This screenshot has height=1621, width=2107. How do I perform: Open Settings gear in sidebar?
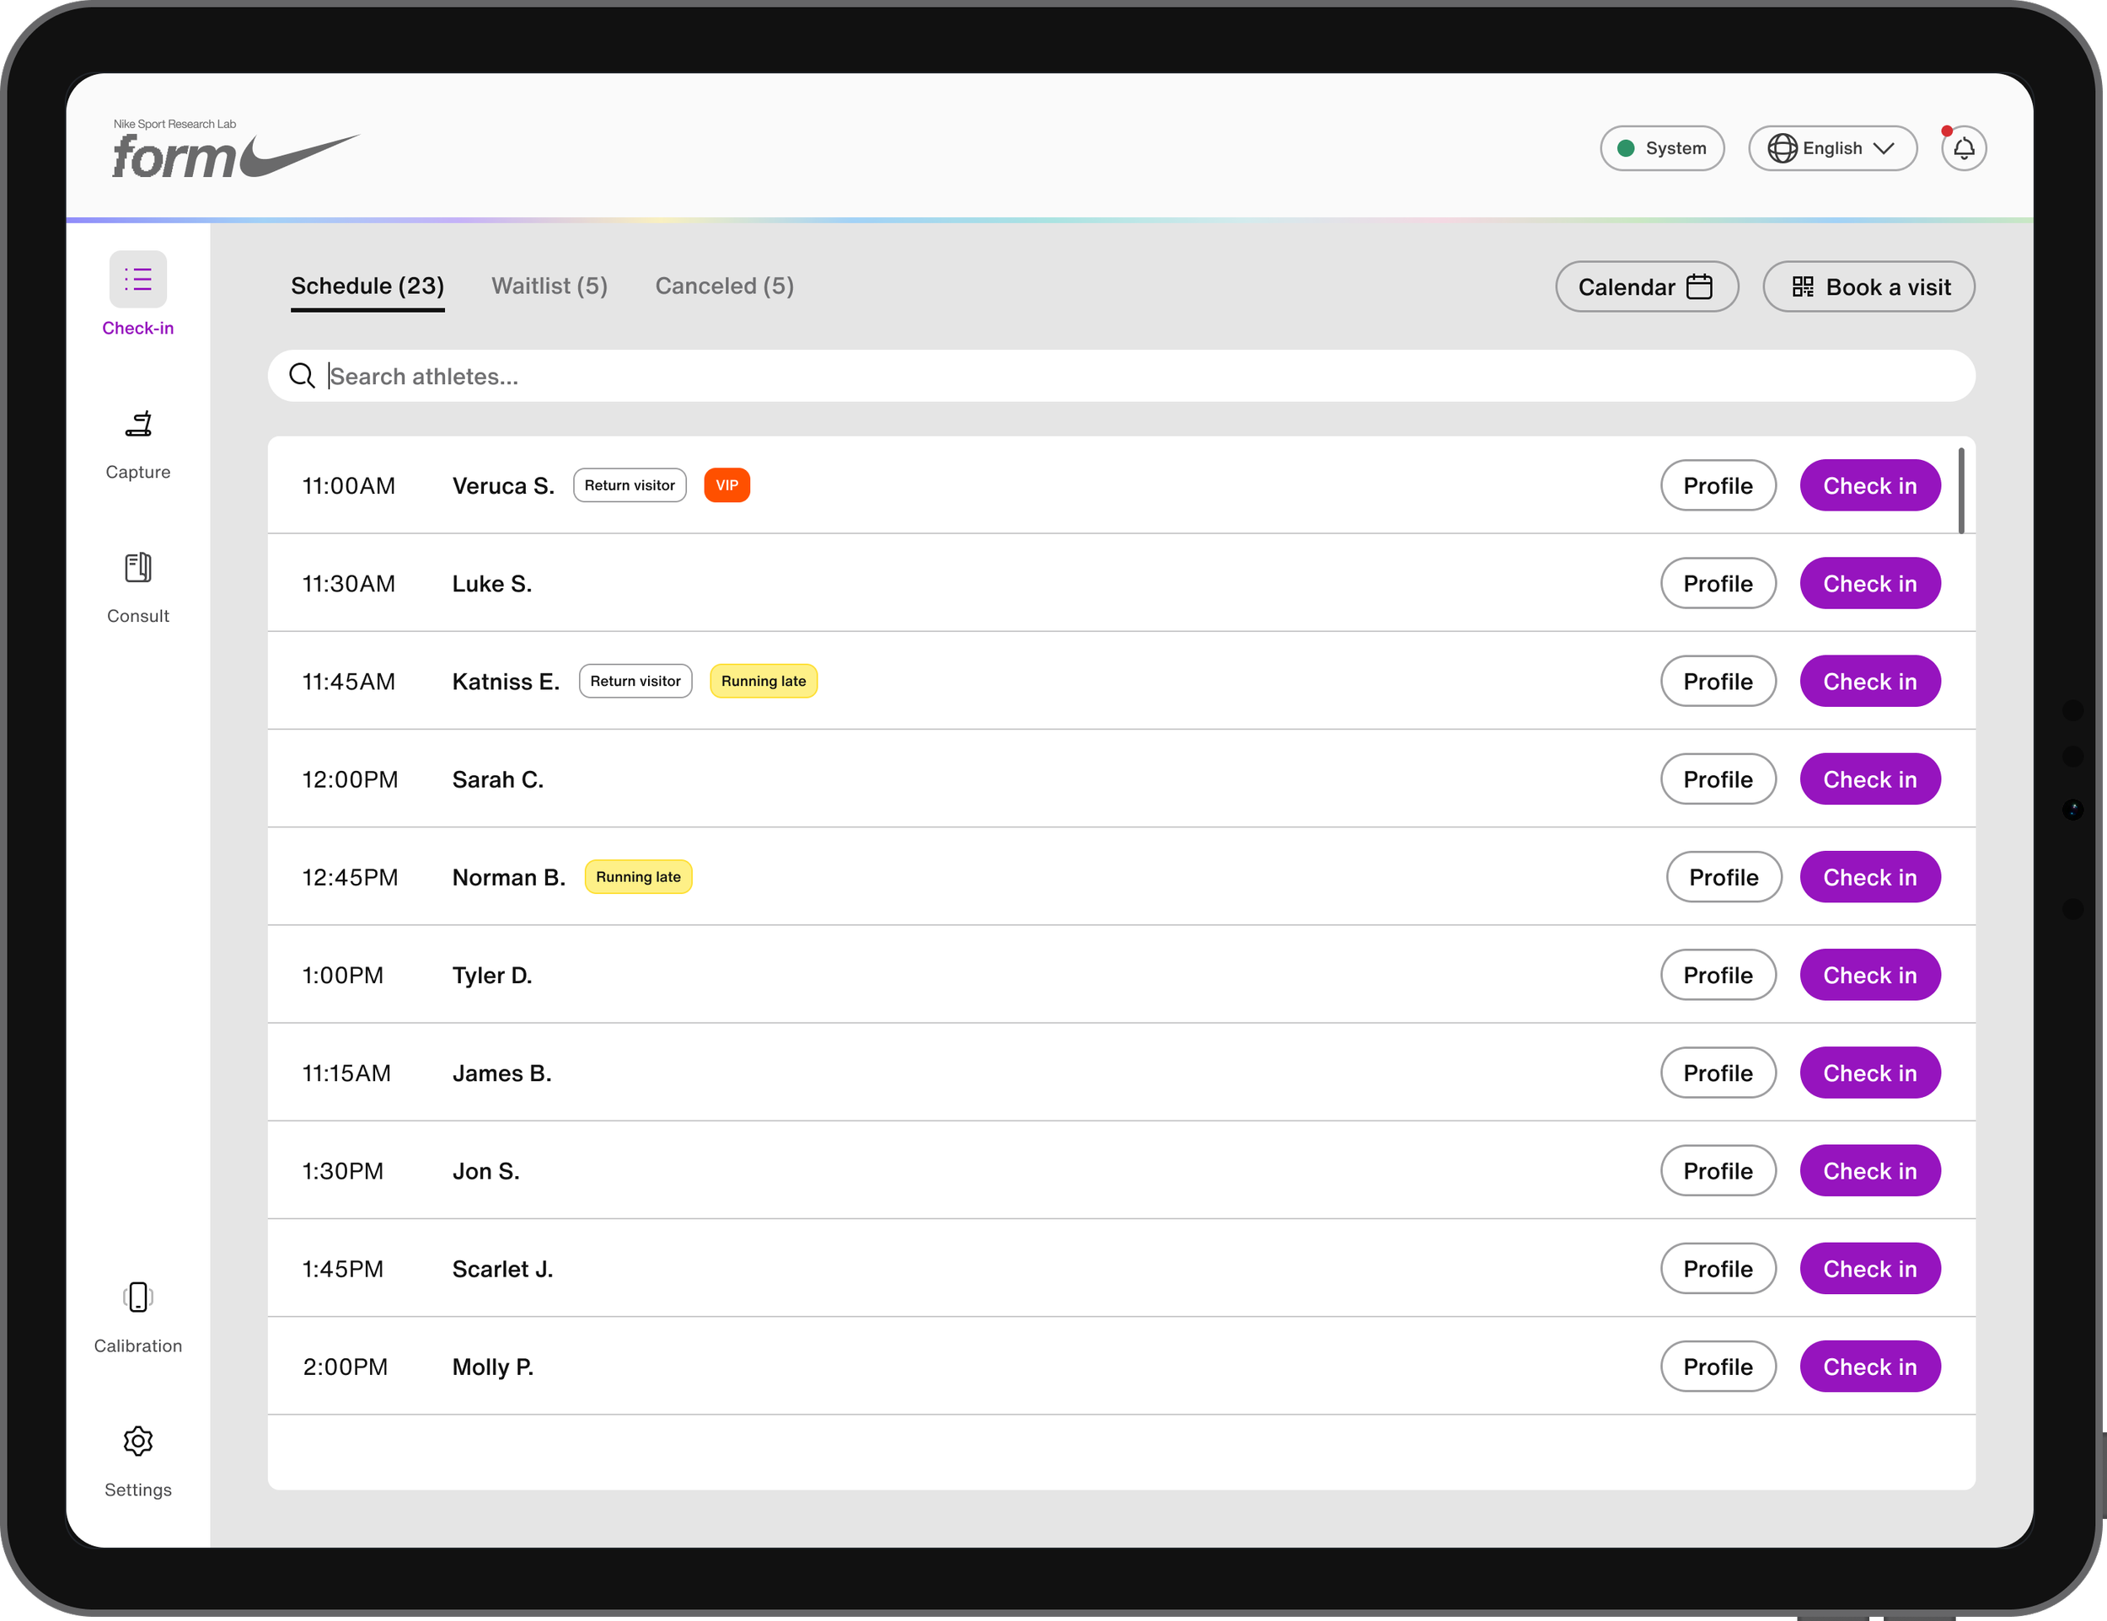coord(138,1441)
